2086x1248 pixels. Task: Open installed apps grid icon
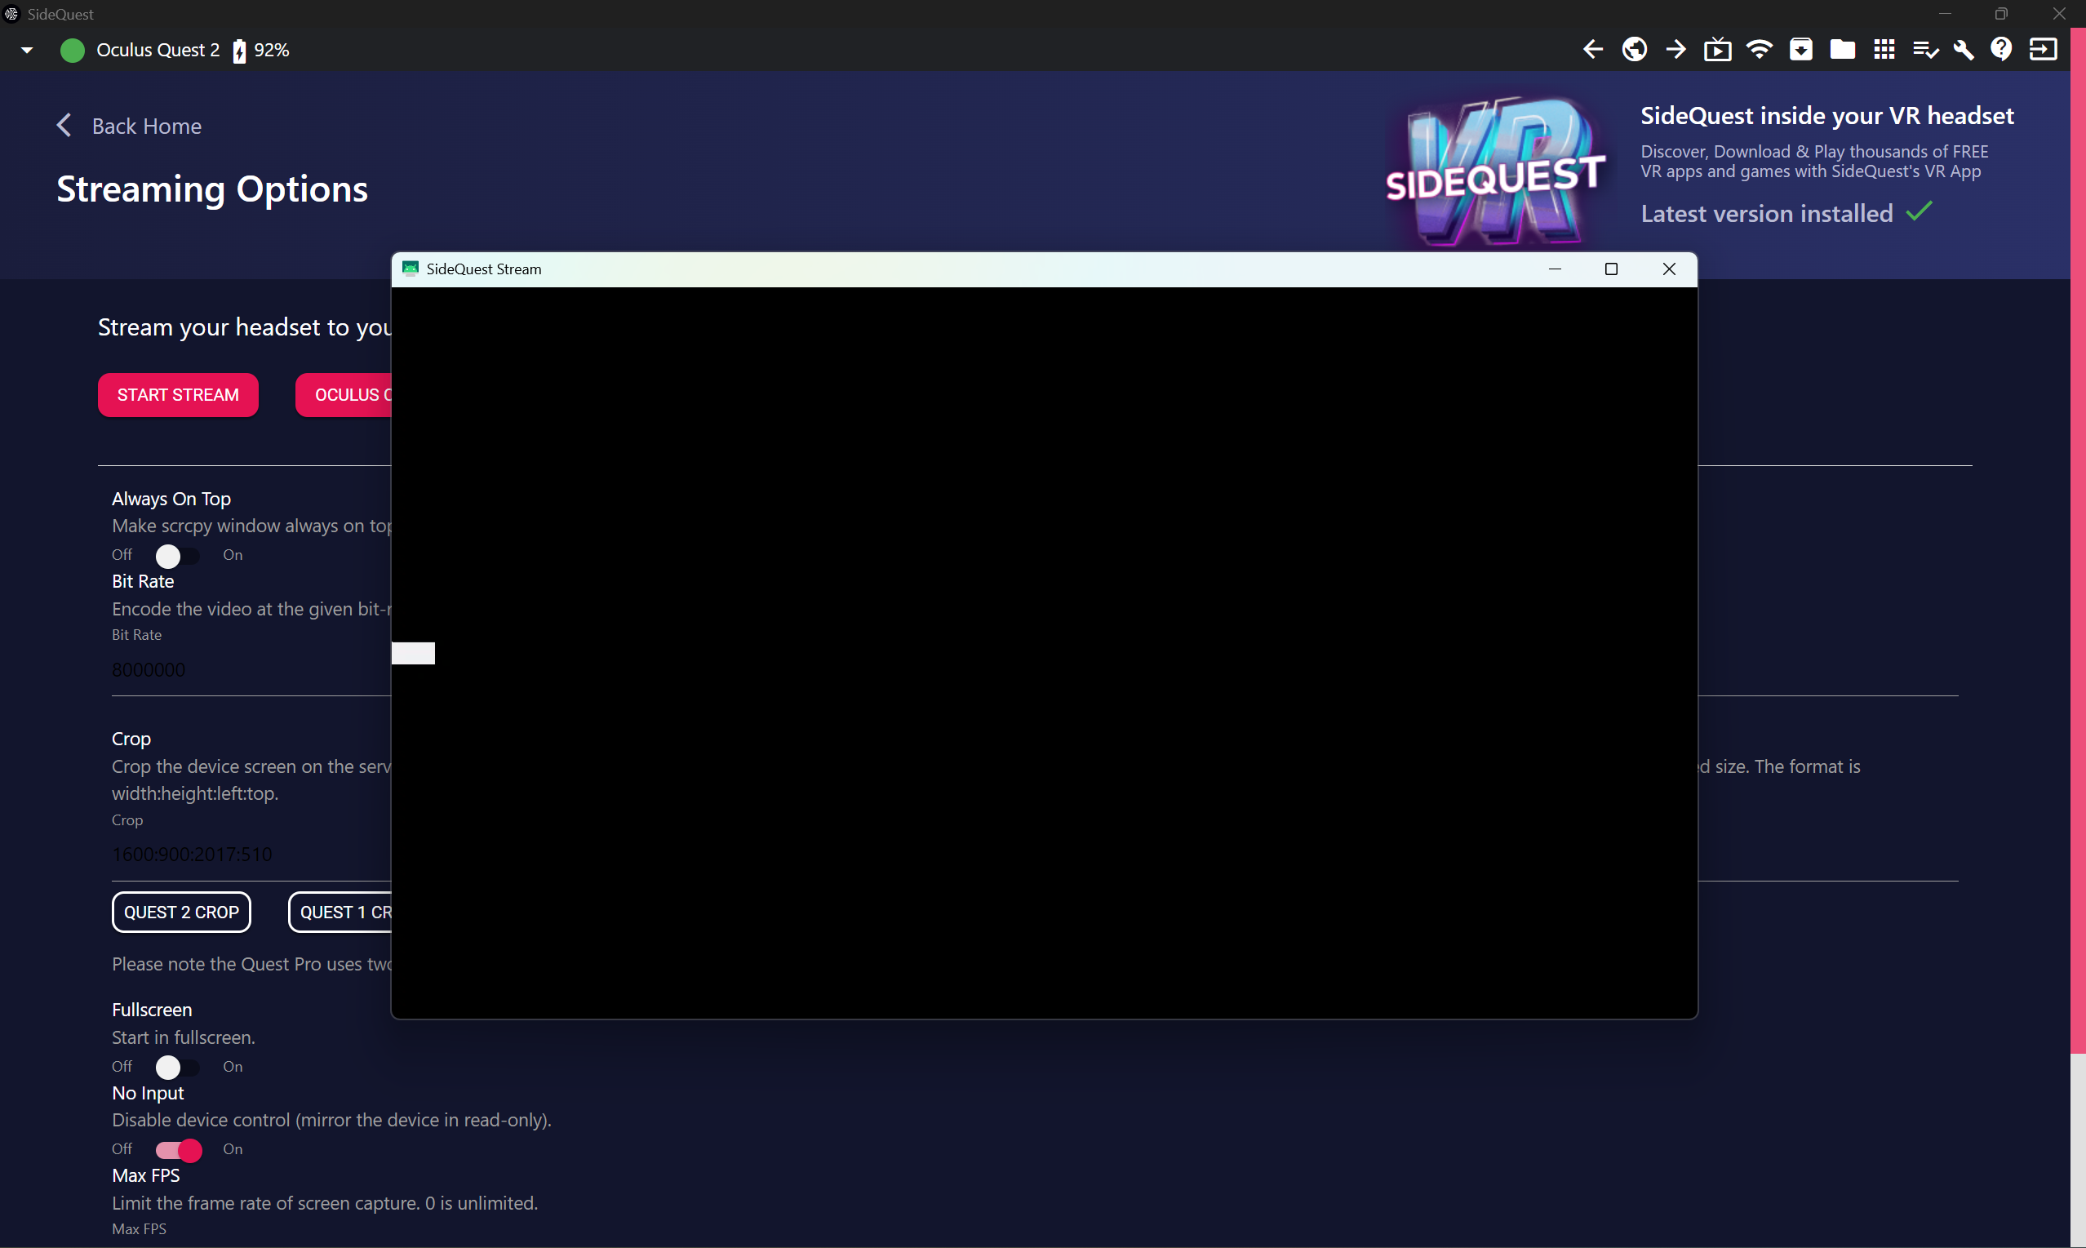pyautogui.click(x=1884, y=49)
